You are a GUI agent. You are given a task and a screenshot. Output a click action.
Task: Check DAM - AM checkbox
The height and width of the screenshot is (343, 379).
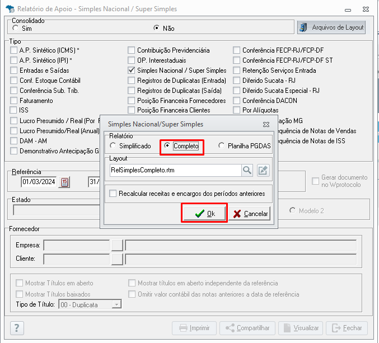point(14,141)
